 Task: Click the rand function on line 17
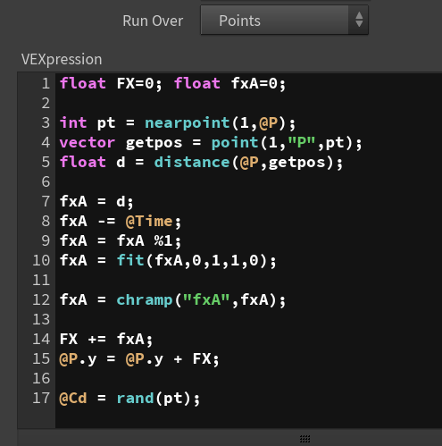[x=135, y=398]
